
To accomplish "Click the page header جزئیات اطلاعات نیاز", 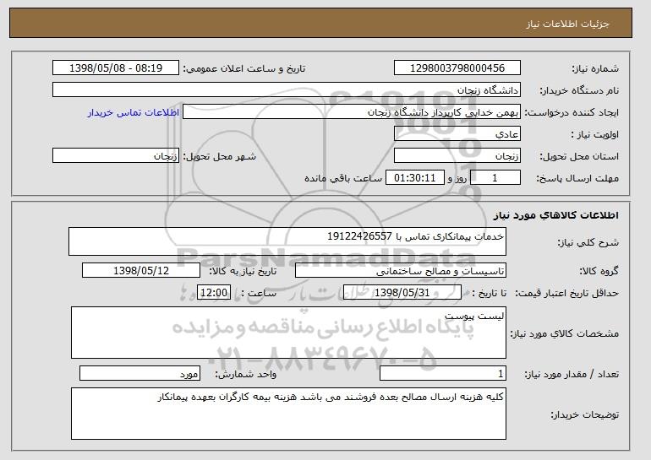I will click(x=567, y=24).
